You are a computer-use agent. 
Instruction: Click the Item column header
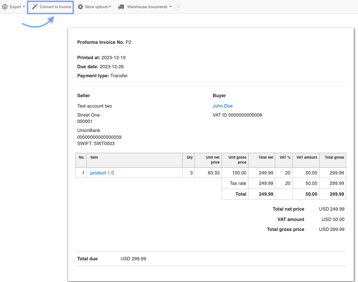[94, 157]
